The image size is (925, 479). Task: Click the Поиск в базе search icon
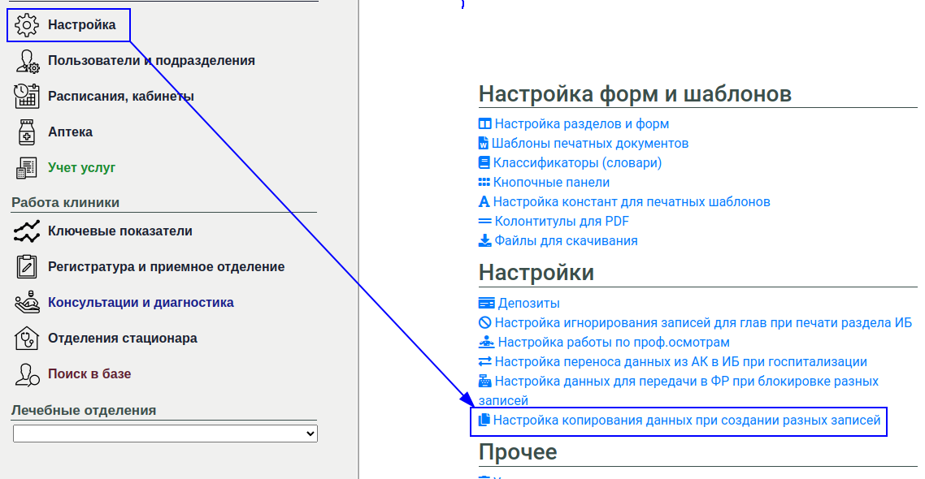pos(27,374)
